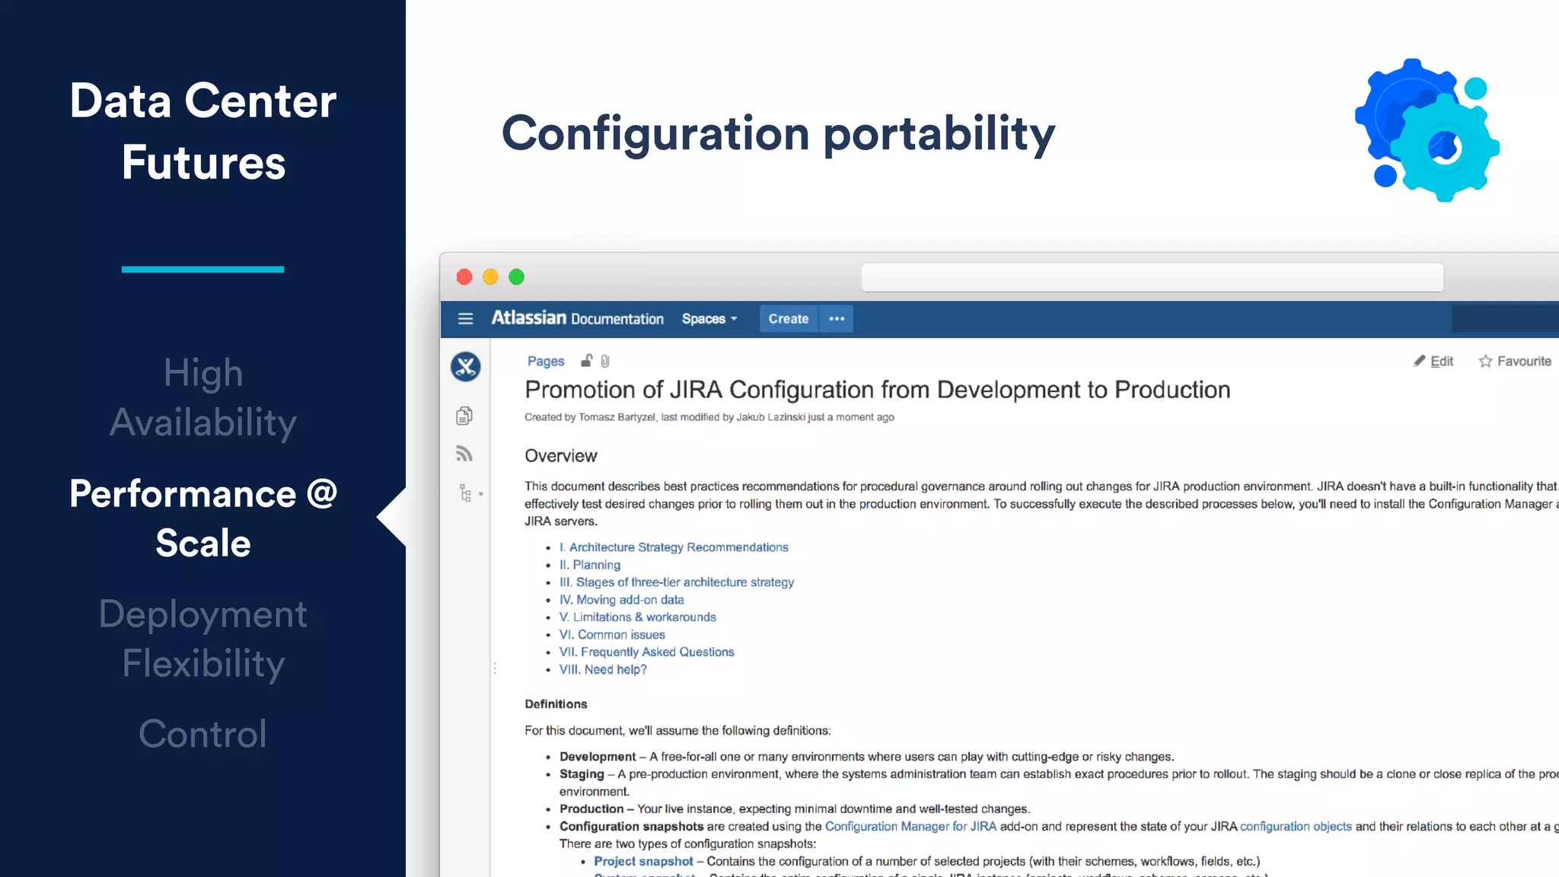
Task: Click the Create button
Action: (x=788, y=319)
